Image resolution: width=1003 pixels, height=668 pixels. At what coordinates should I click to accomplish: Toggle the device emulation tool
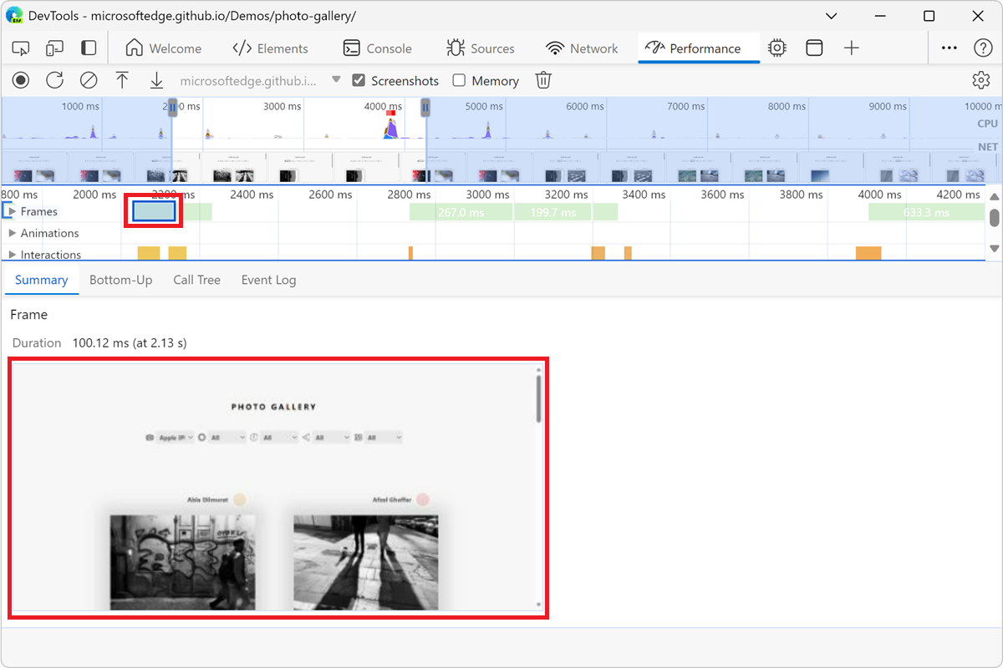tap(54, 48)
